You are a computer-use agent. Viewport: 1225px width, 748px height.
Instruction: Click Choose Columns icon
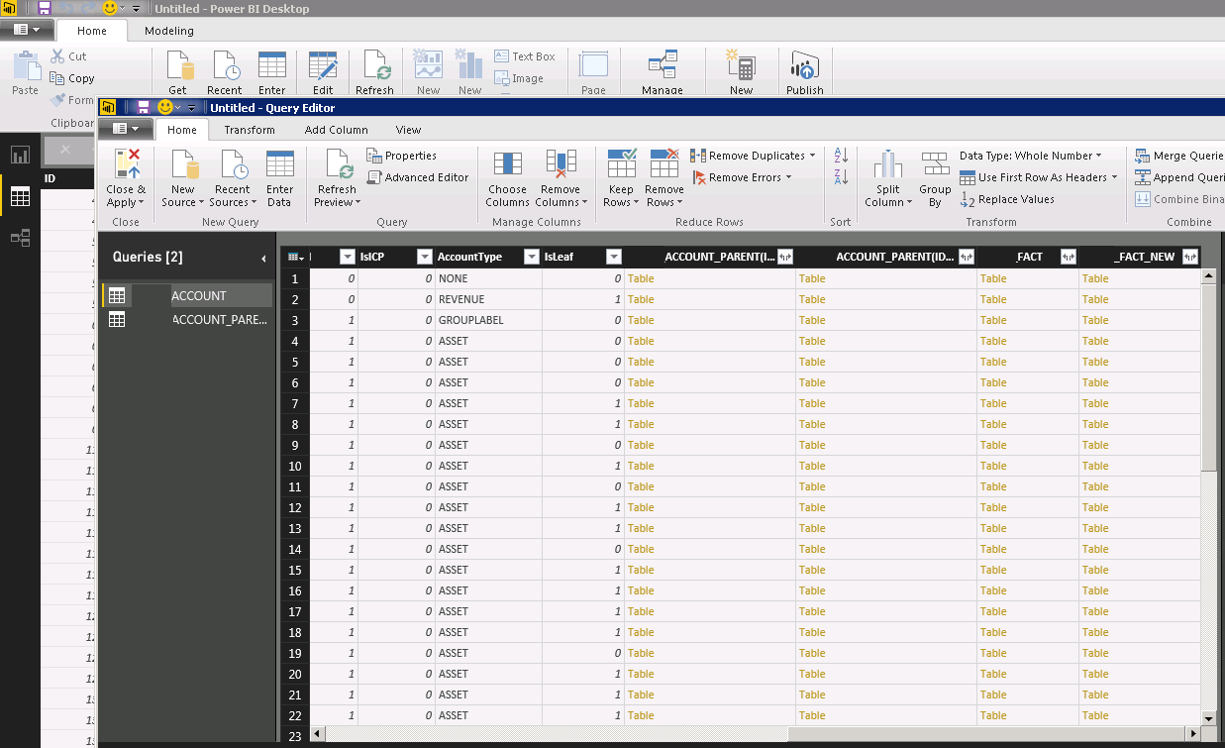pos(507,163)
